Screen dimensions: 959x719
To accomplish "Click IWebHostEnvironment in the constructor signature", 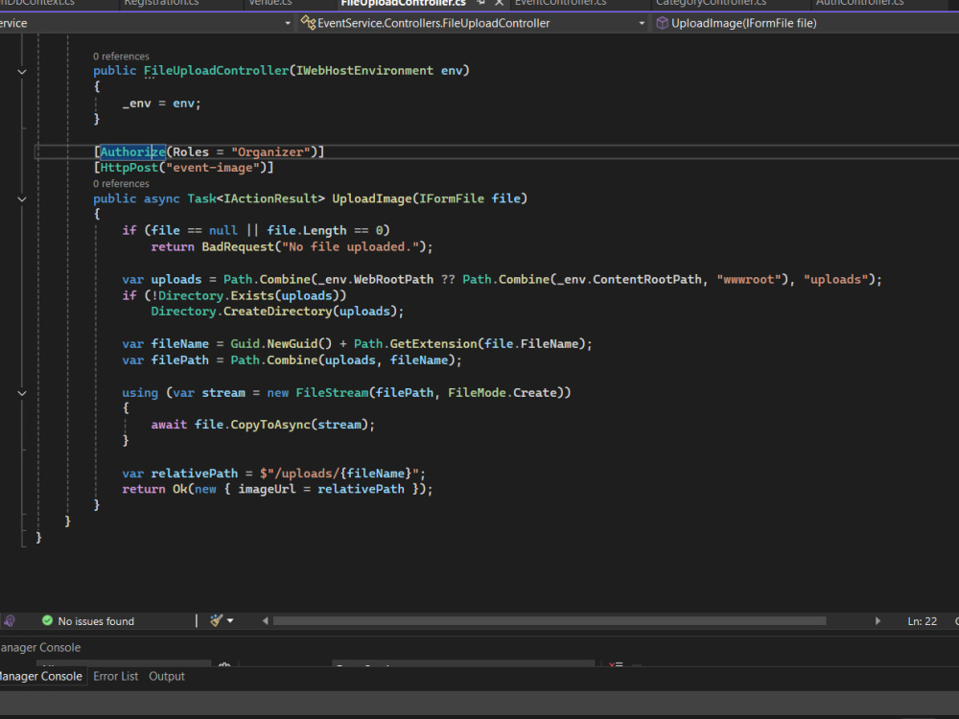I will point(364,71).
